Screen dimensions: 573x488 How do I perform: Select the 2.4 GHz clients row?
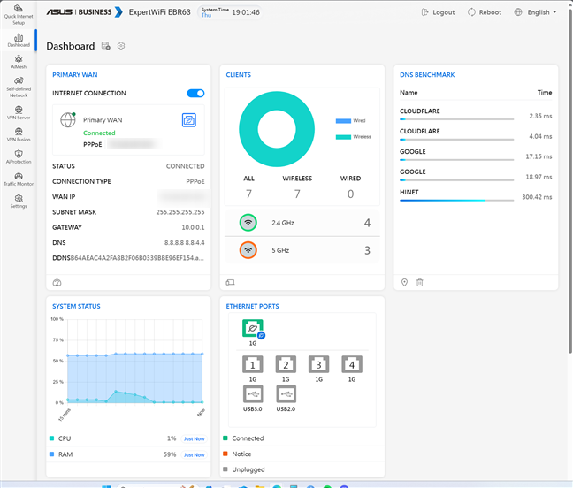click(304, 223)
